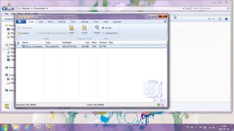Screen dimensions: 234x131
Task: Click the Explorer search magnifier icon
Action: click(x=228, y=8)
